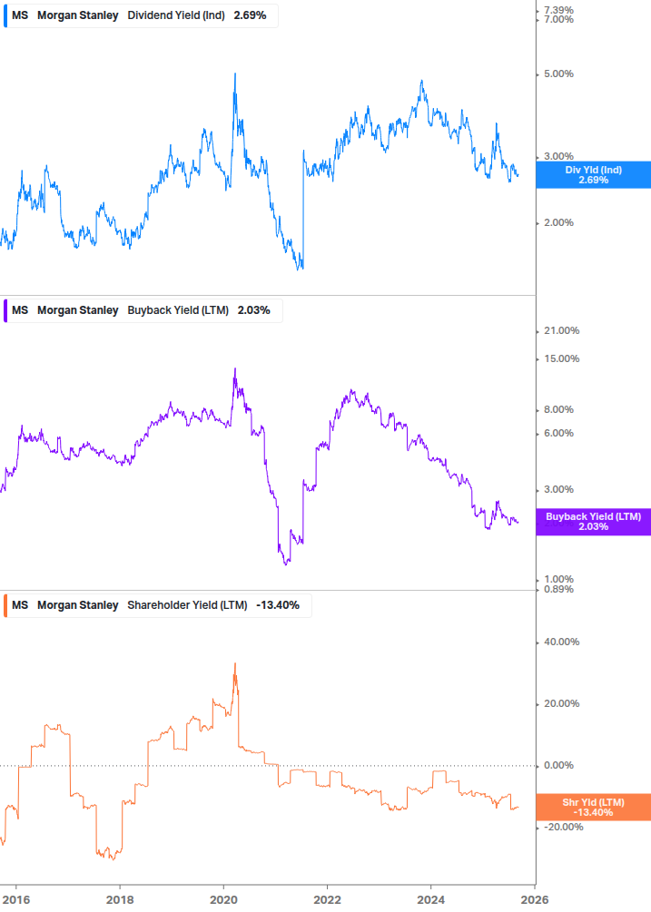Click the Morgan Stanley Buyback Yield legend label
This screenshot has height=912, width=651.
pos(143,310)
